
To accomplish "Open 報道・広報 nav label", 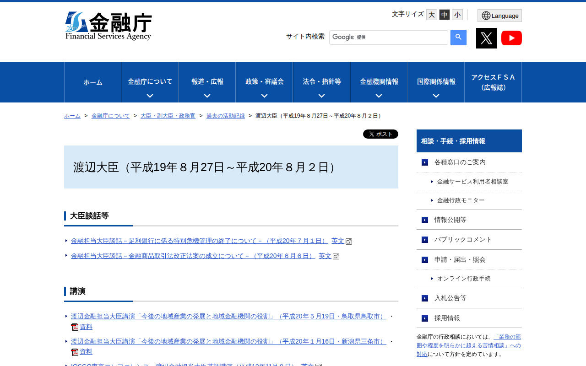I will coord(207,81).
